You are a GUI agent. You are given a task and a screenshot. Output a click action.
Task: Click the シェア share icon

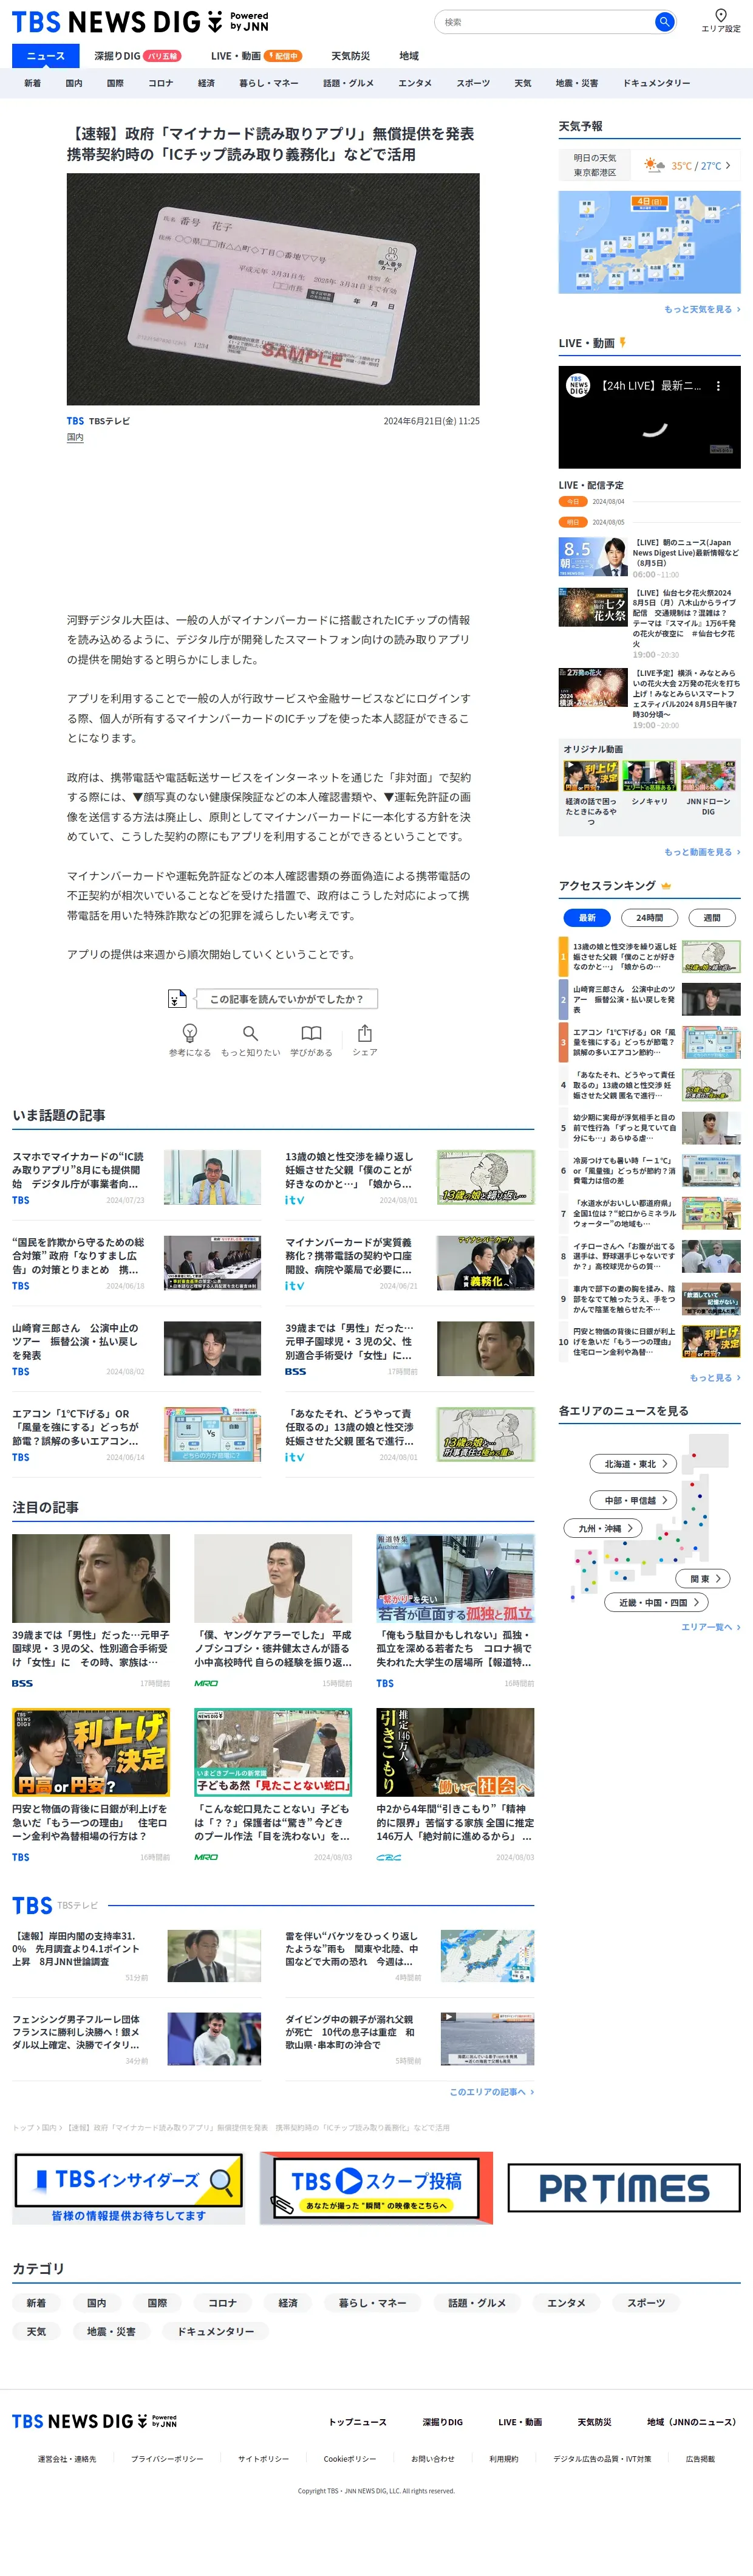point(364,1033)
